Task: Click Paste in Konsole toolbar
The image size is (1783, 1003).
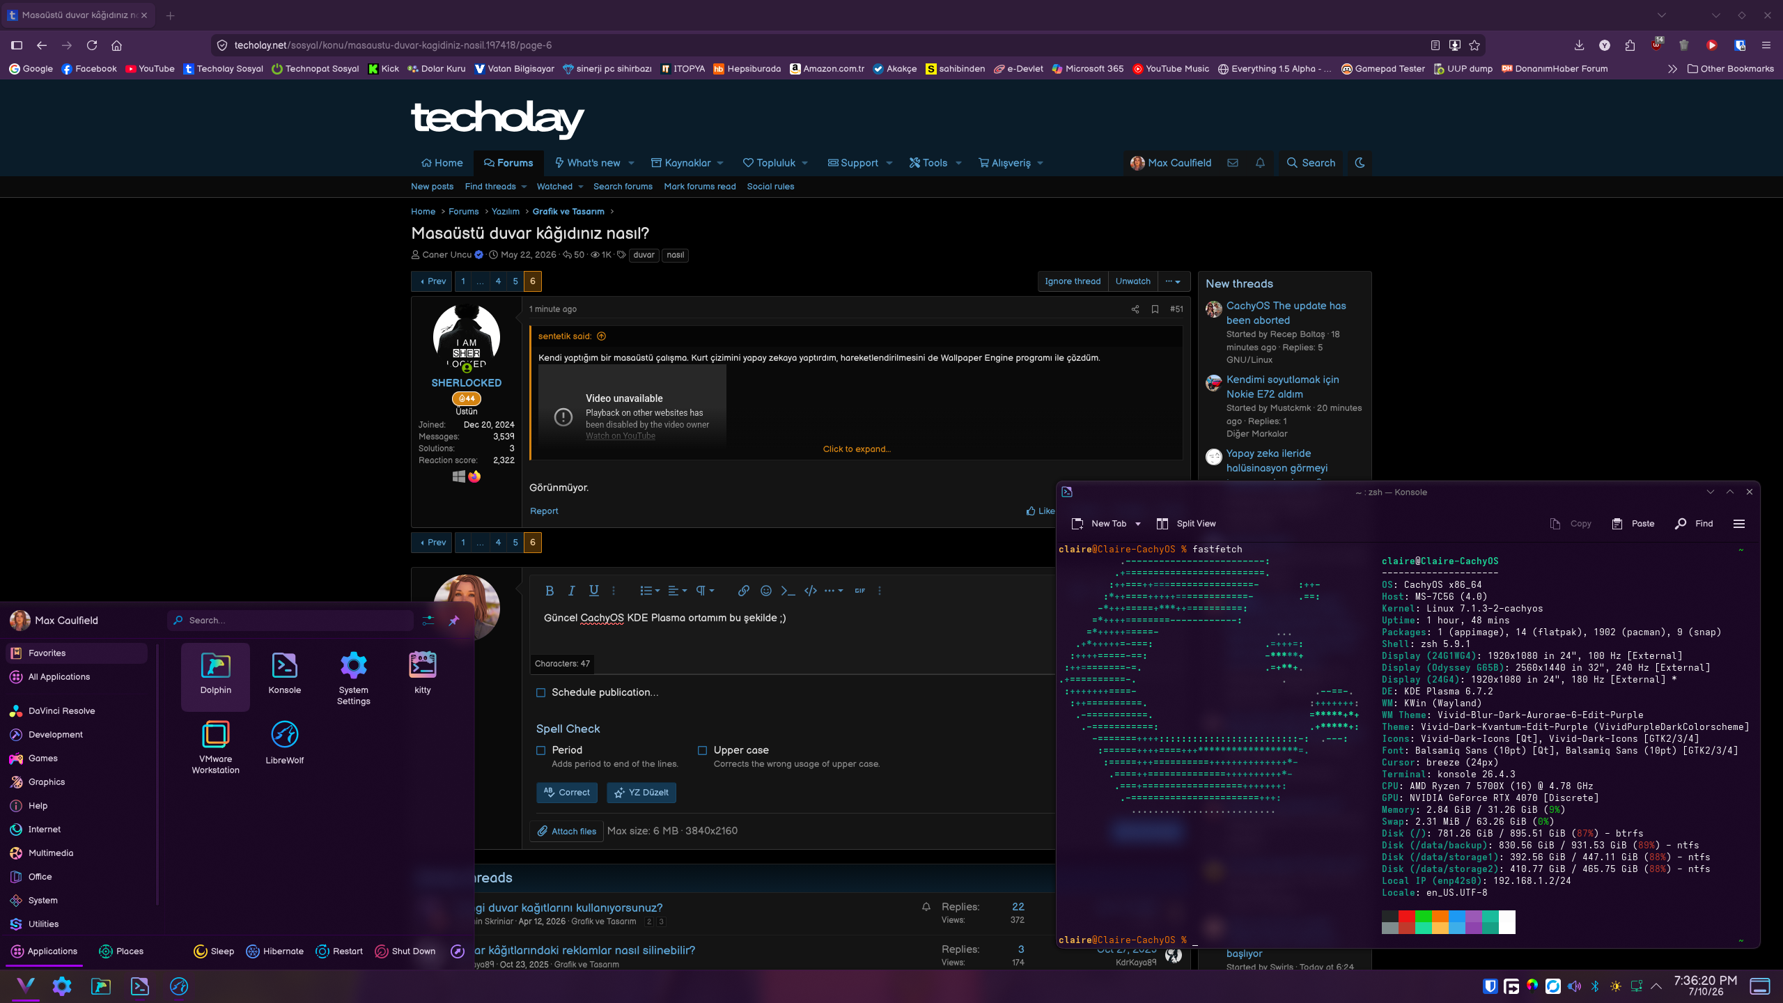Action: pyautogui.click(x=1633, y=524)
